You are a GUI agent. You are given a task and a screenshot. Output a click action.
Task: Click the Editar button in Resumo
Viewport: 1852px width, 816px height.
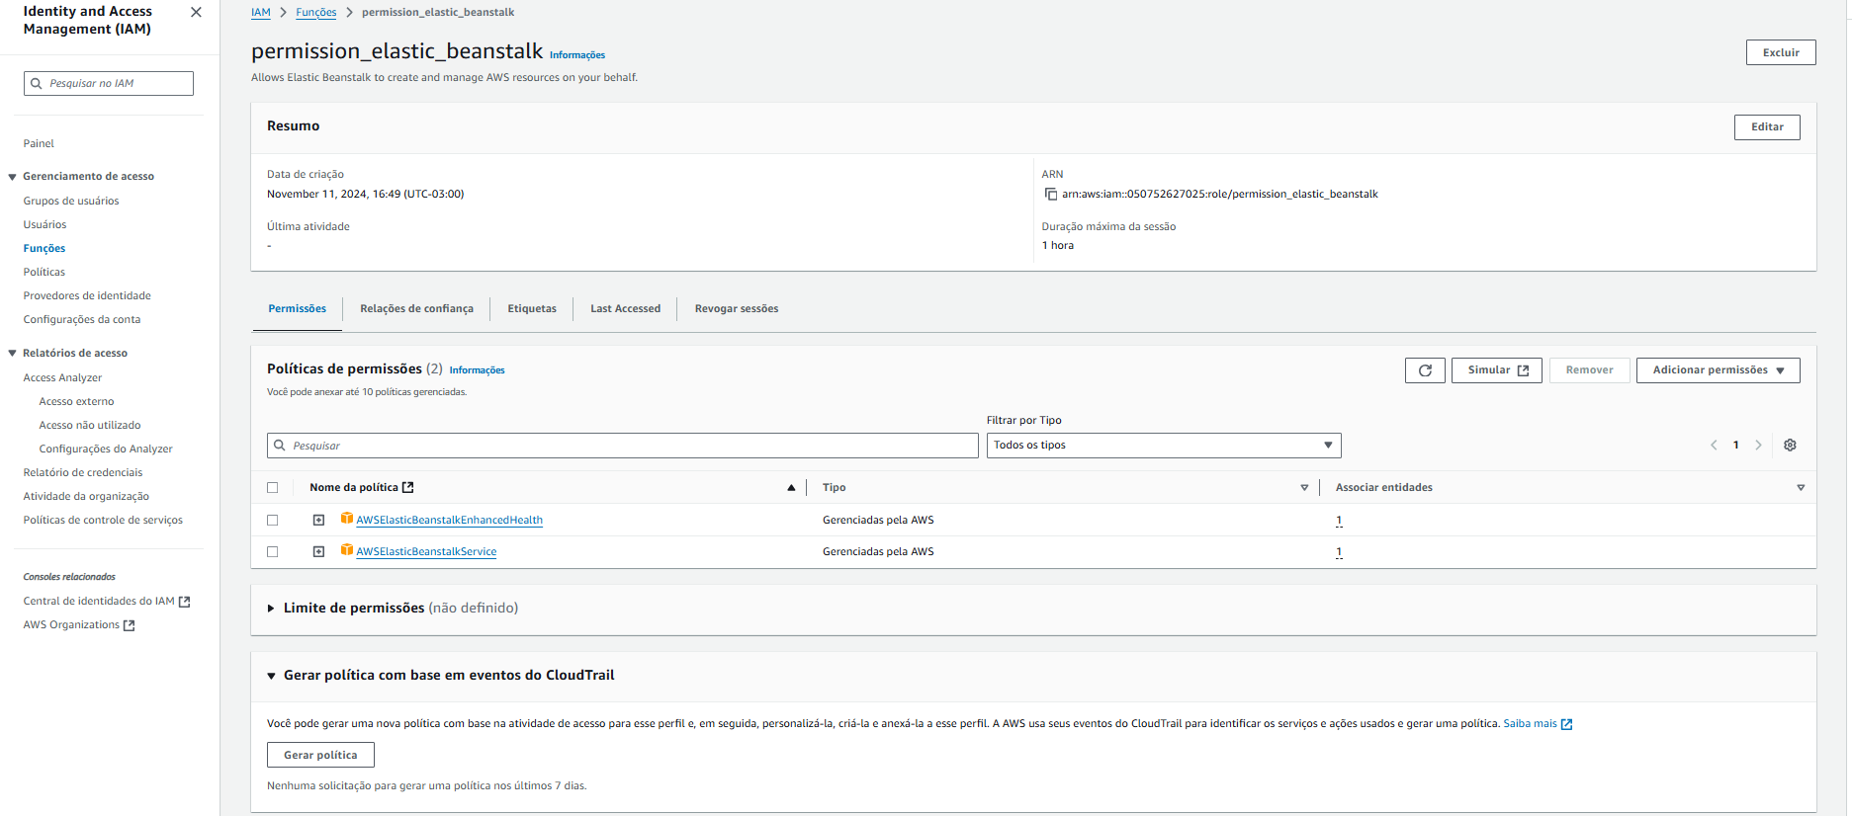coord(1767,127)
